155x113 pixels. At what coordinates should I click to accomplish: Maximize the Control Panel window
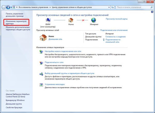144,2
